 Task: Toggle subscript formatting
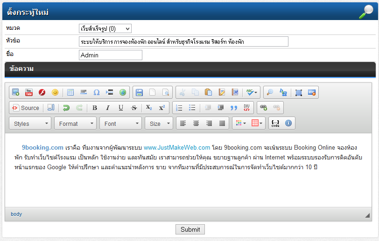pyautogui.click(x=149, y=108)
